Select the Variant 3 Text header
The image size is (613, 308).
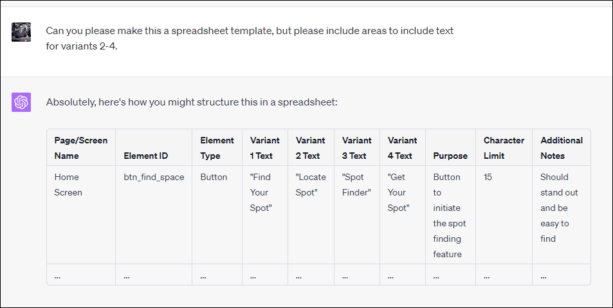pyautogui.click(x=357, y=148)
